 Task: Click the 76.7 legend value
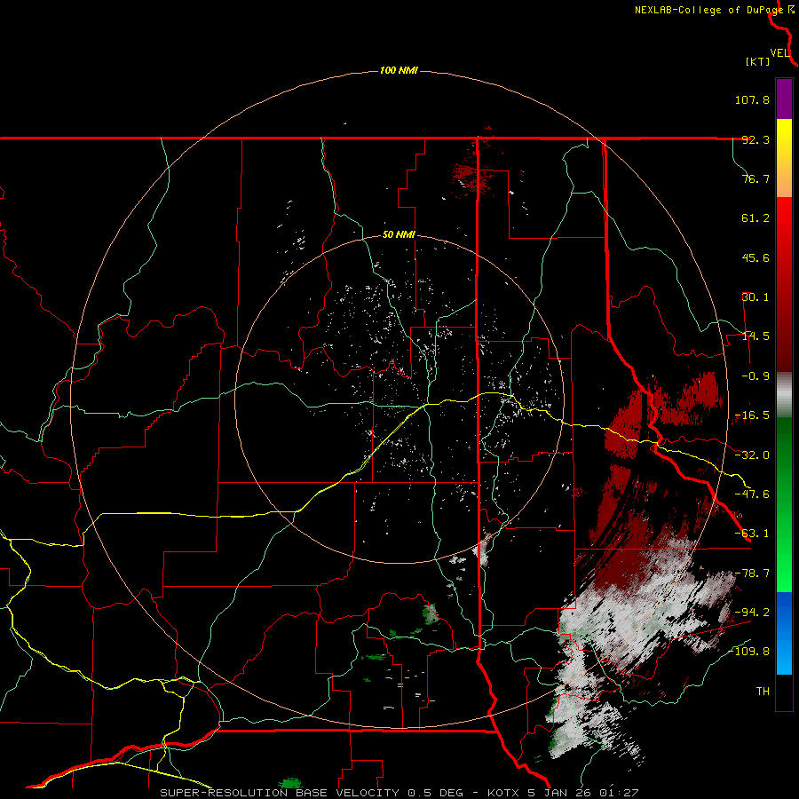pos(755,178)
